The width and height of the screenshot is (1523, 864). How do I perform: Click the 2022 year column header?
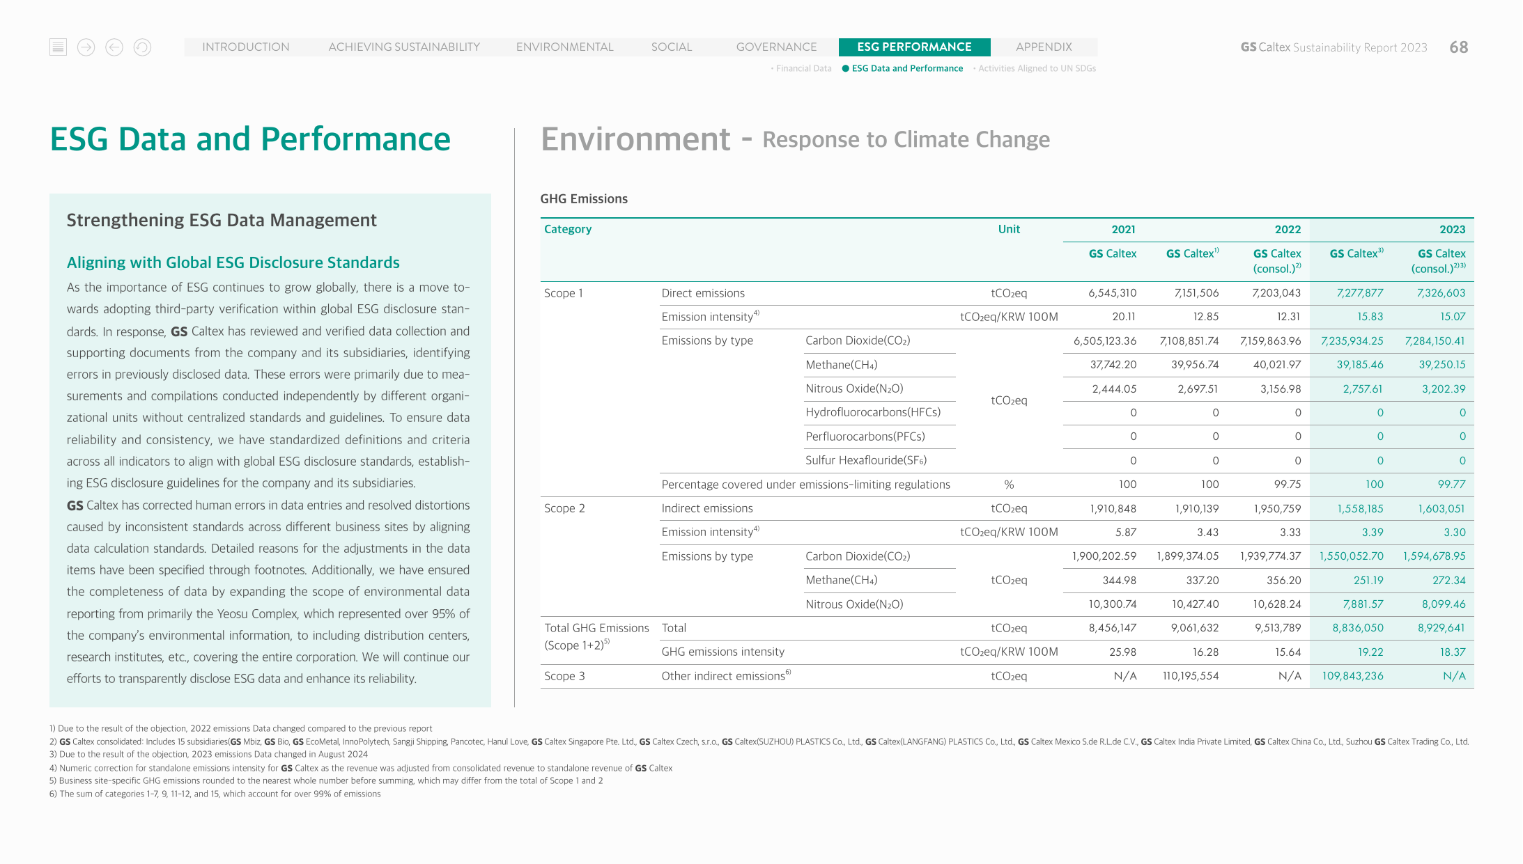tap(1288, 229)
